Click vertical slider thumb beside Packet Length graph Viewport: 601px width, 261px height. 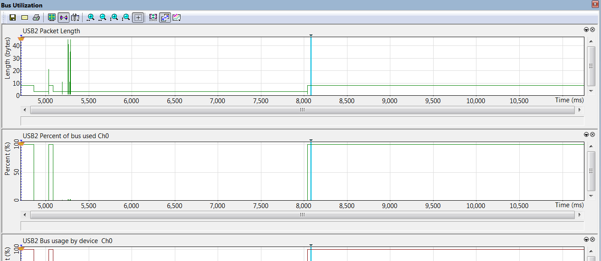pyautogui.click(x=591, y=66)
